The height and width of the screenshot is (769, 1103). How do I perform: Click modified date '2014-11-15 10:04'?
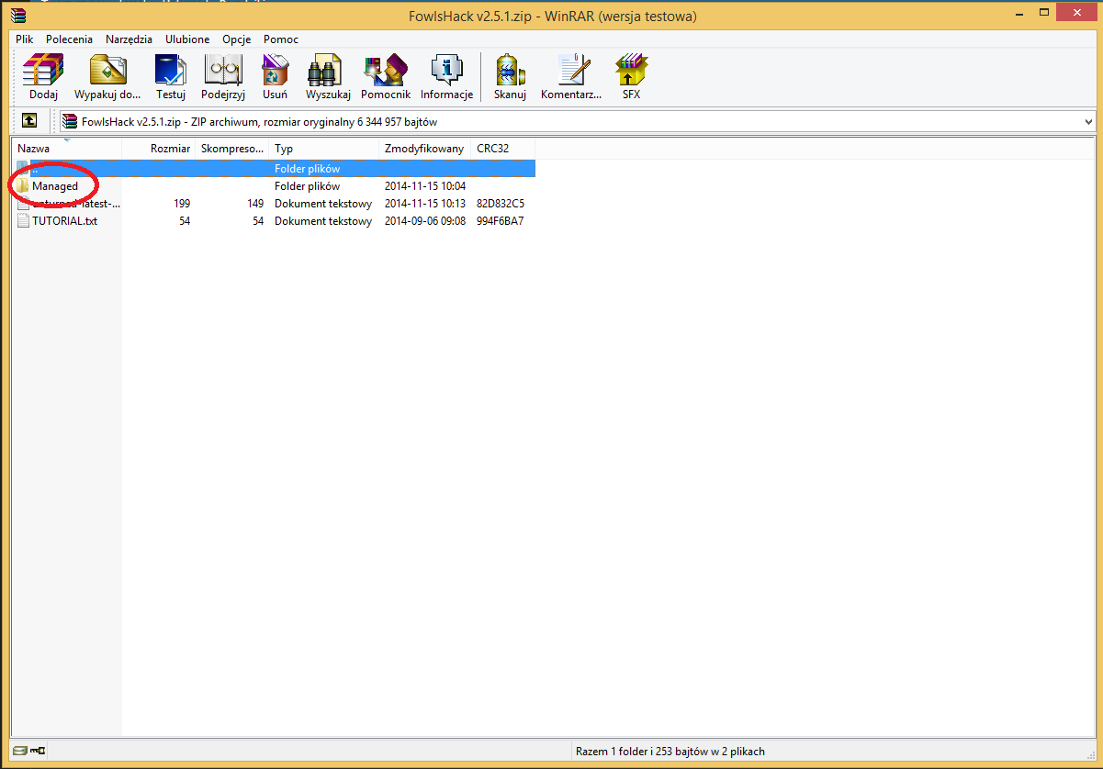[424, 186]
